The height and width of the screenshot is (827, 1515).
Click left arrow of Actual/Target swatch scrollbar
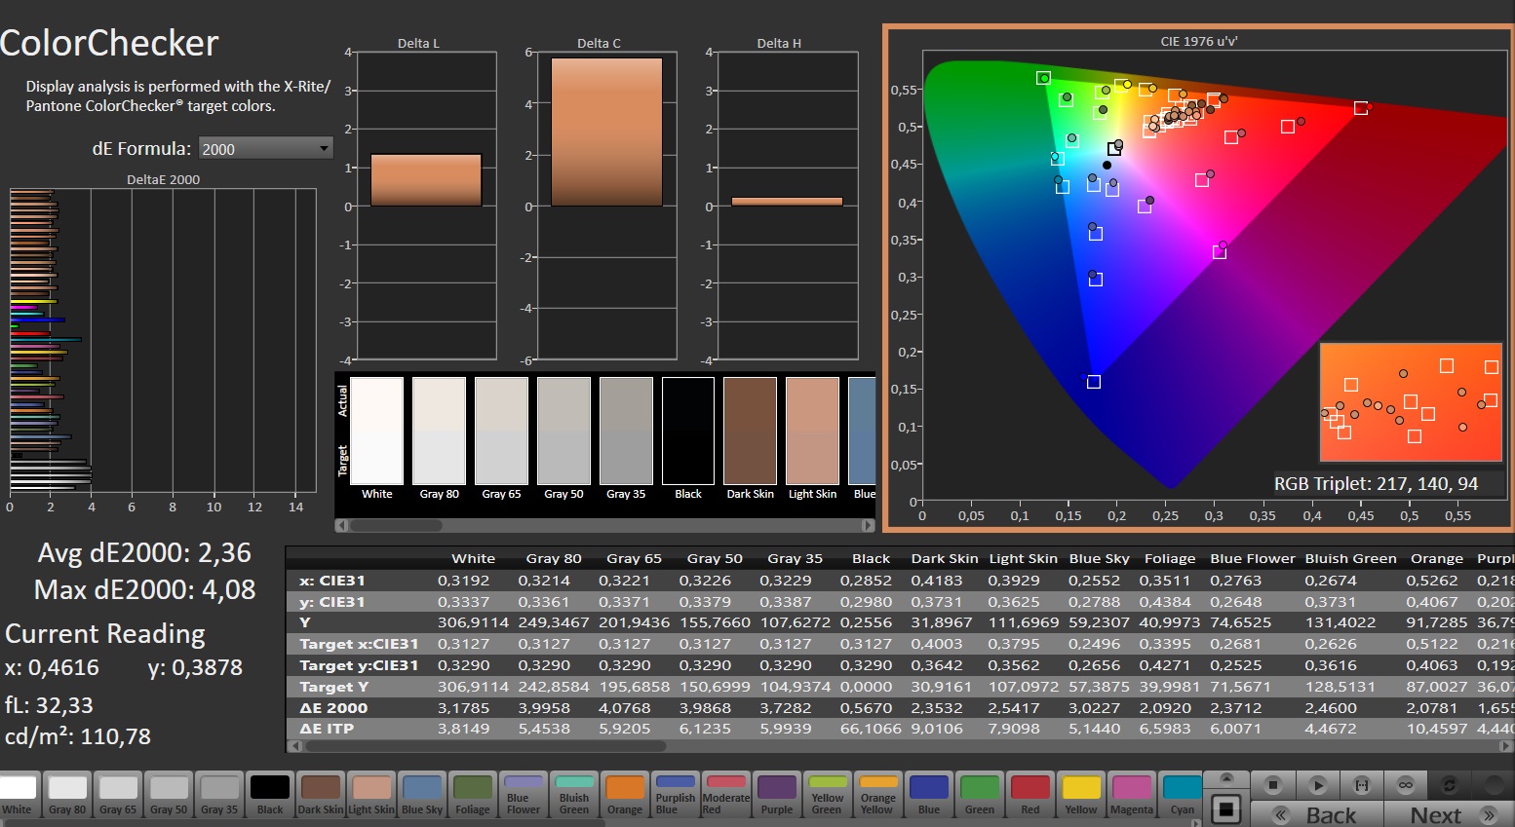[x=341, y=525]
